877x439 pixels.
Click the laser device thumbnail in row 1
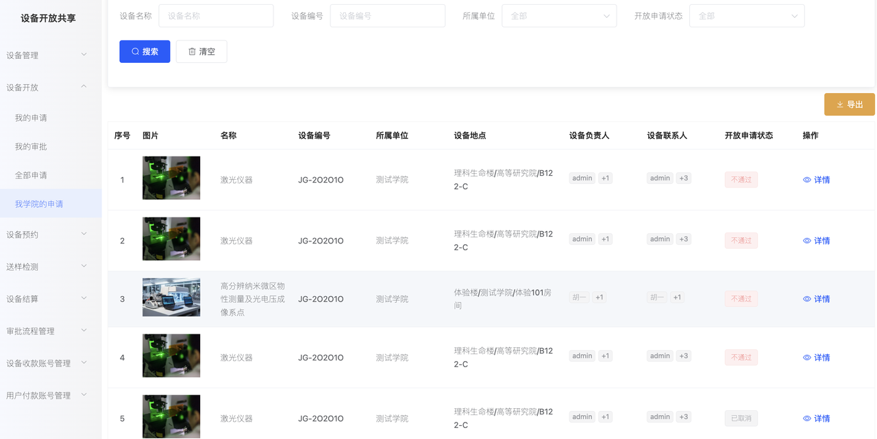tap(171, 178)
